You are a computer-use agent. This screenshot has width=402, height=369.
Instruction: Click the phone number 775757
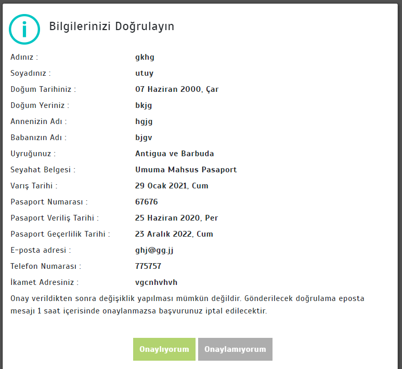(x=148, y=266)
